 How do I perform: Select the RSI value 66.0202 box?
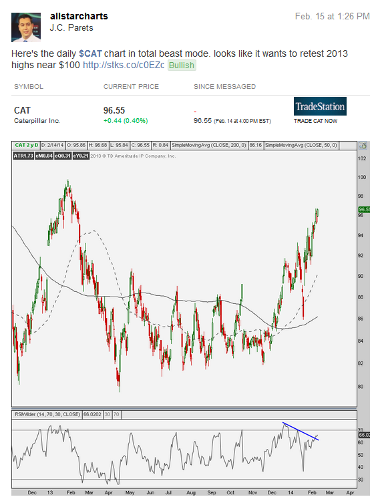[92, 414]
